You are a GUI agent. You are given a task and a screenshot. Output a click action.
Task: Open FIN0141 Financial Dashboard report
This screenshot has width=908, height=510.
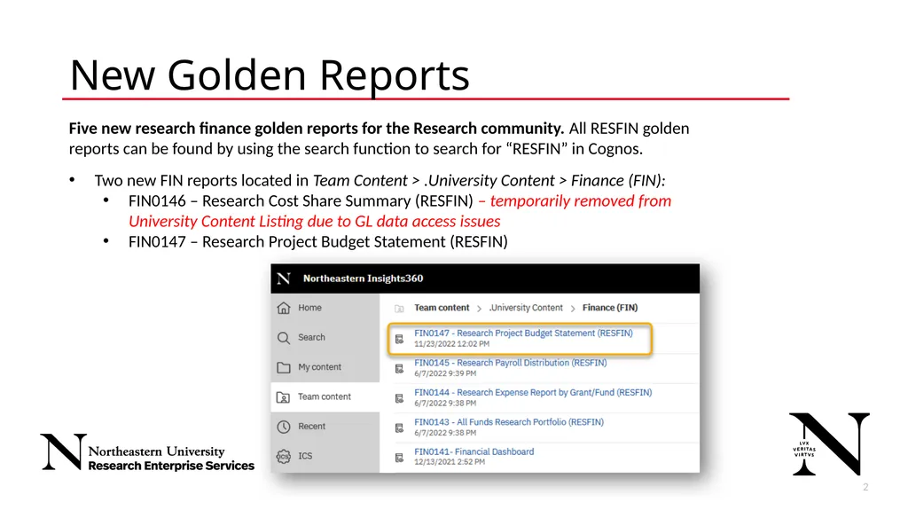click(x=474, y=451)
